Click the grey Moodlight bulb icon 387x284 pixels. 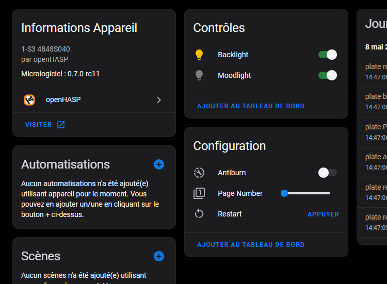pyautogui.click(x=199, y=75)
